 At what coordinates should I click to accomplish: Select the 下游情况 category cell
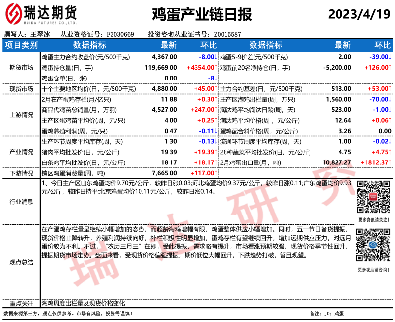[21, 173]
